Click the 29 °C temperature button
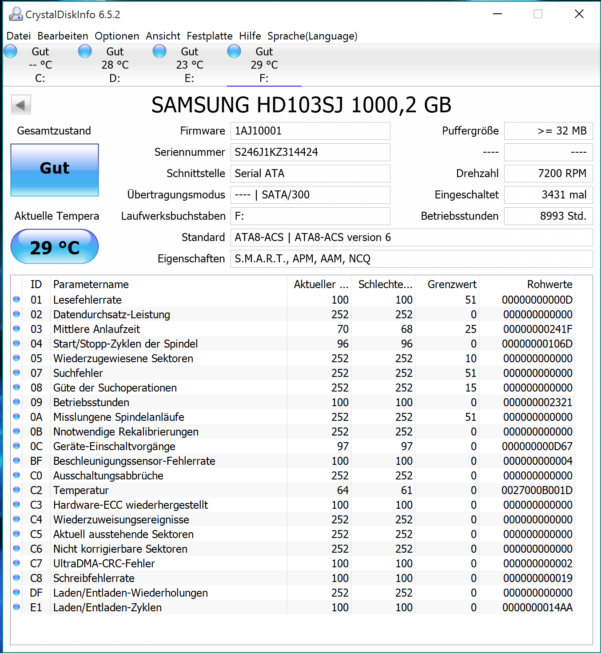This screenshot has height=653, width=601. coord(55,247)
